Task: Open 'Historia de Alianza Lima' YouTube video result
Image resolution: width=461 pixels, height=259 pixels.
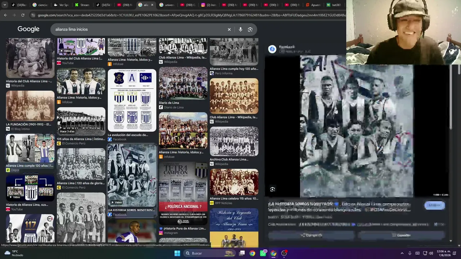Action: click(30, 188)
